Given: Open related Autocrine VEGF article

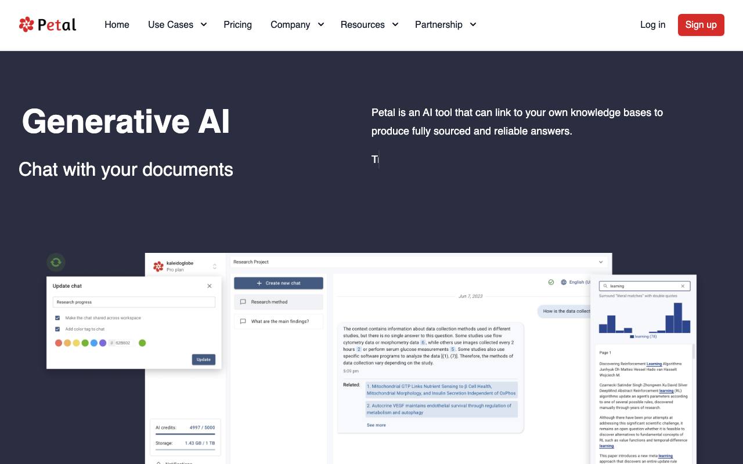Looking at the screenshot, I should pos(442,409).
